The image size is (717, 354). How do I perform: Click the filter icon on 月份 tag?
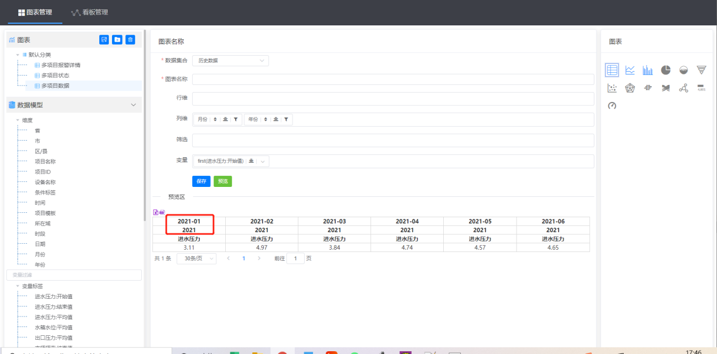pos(236,119)
